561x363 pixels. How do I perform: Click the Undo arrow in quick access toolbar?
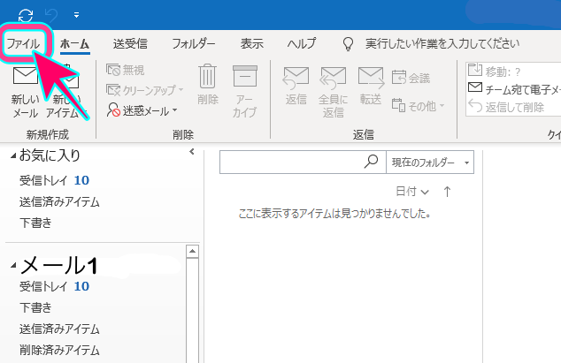coord(51,15)
